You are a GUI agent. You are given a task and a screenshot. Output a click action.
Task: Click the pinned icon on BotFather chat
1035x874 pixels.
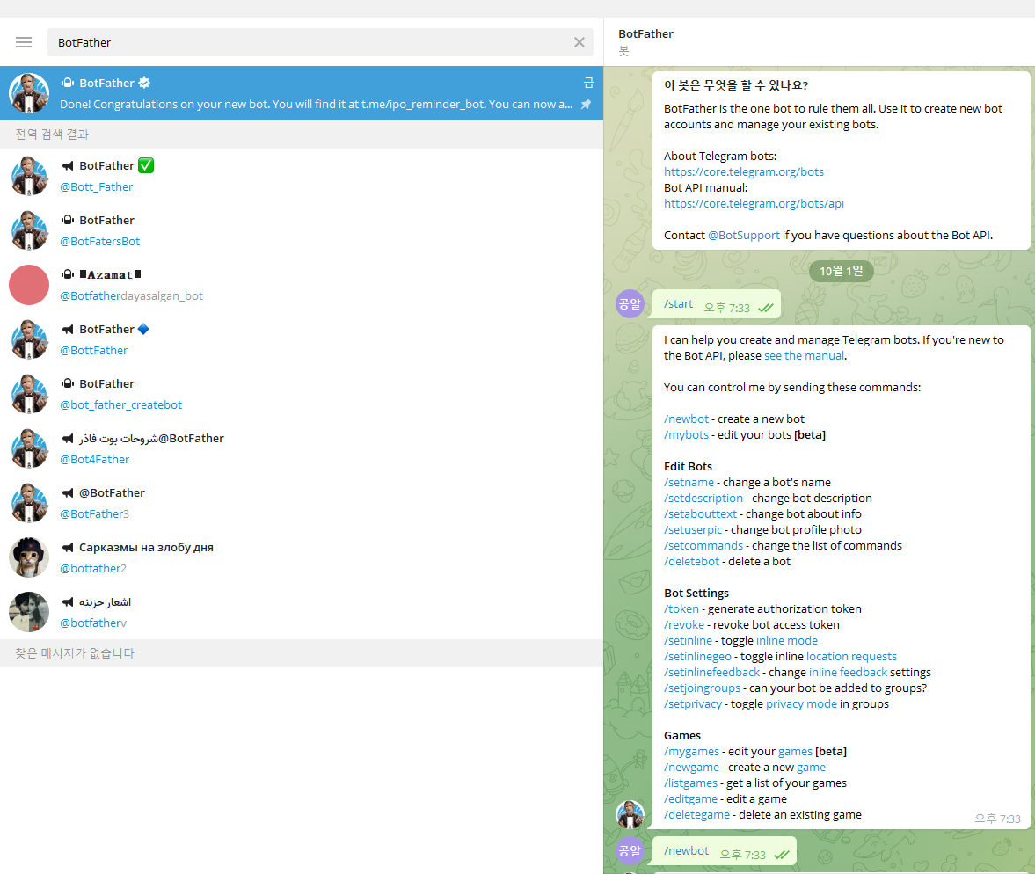pos(586,105)
